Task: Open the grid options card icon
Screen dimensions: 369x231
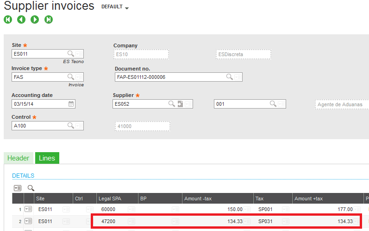Action: coord(18,188)
